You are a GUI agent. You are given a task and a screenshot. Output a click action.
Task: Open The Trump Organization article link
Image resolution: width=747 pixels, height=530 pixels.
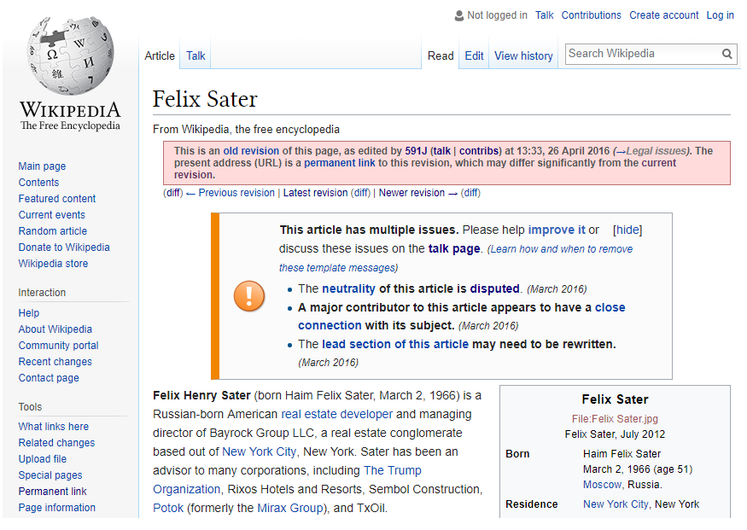392,471
